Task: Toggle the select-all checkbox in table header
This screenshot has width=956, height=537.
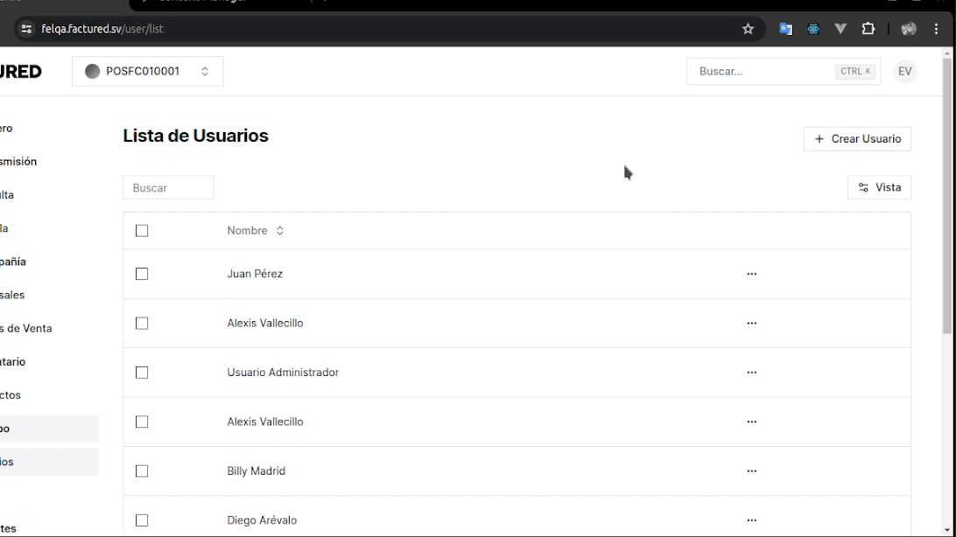Action: (142, 231)
